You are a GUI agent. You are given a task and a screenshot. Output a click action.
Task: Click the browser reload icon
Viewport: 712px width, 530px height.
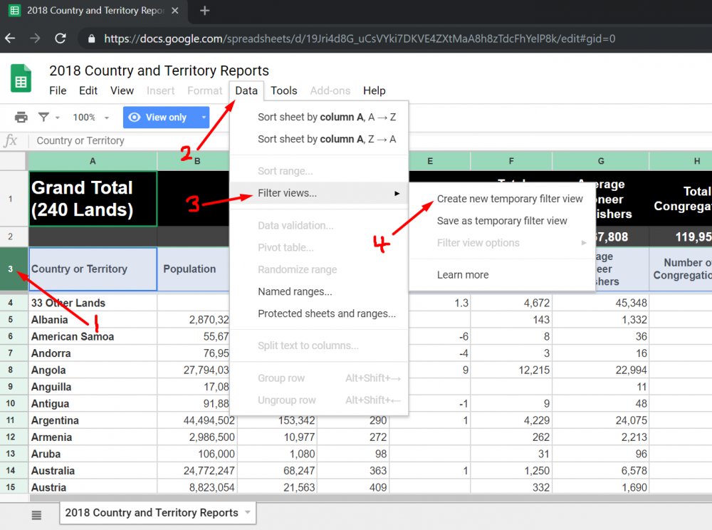pos(61,39)
